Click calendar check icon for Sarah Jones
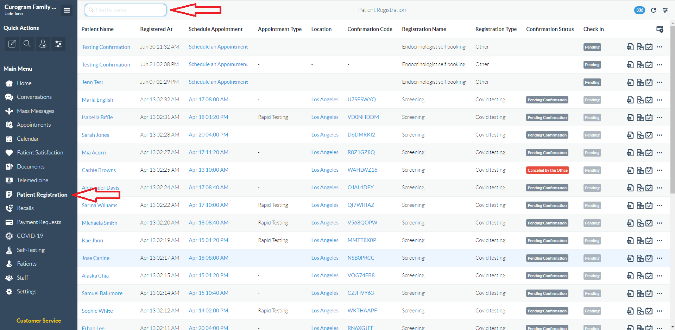 coord(649,135)
